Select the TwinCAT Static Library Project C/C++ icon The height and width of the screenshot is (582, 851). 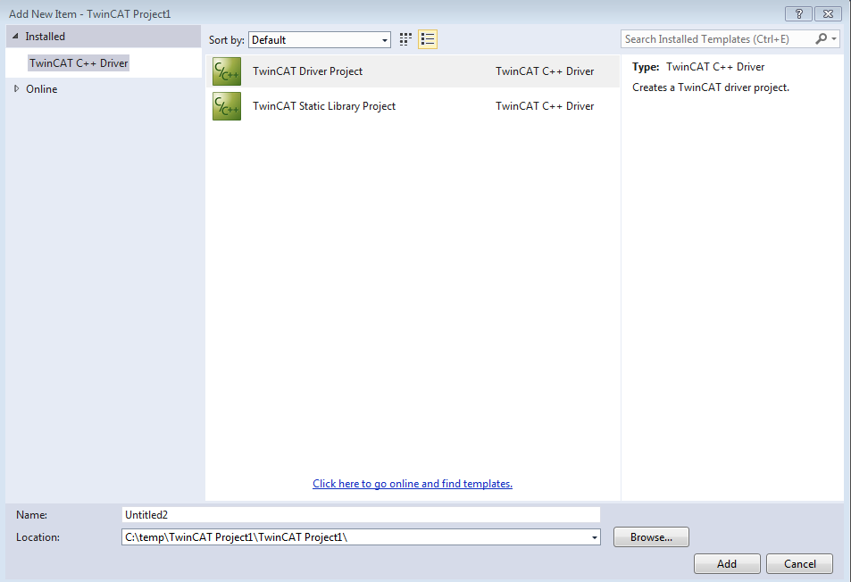pyautogui.click(x=226, y=105)
